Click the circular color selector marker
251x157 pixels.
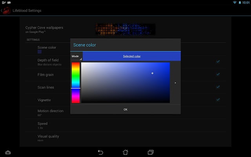153,73
